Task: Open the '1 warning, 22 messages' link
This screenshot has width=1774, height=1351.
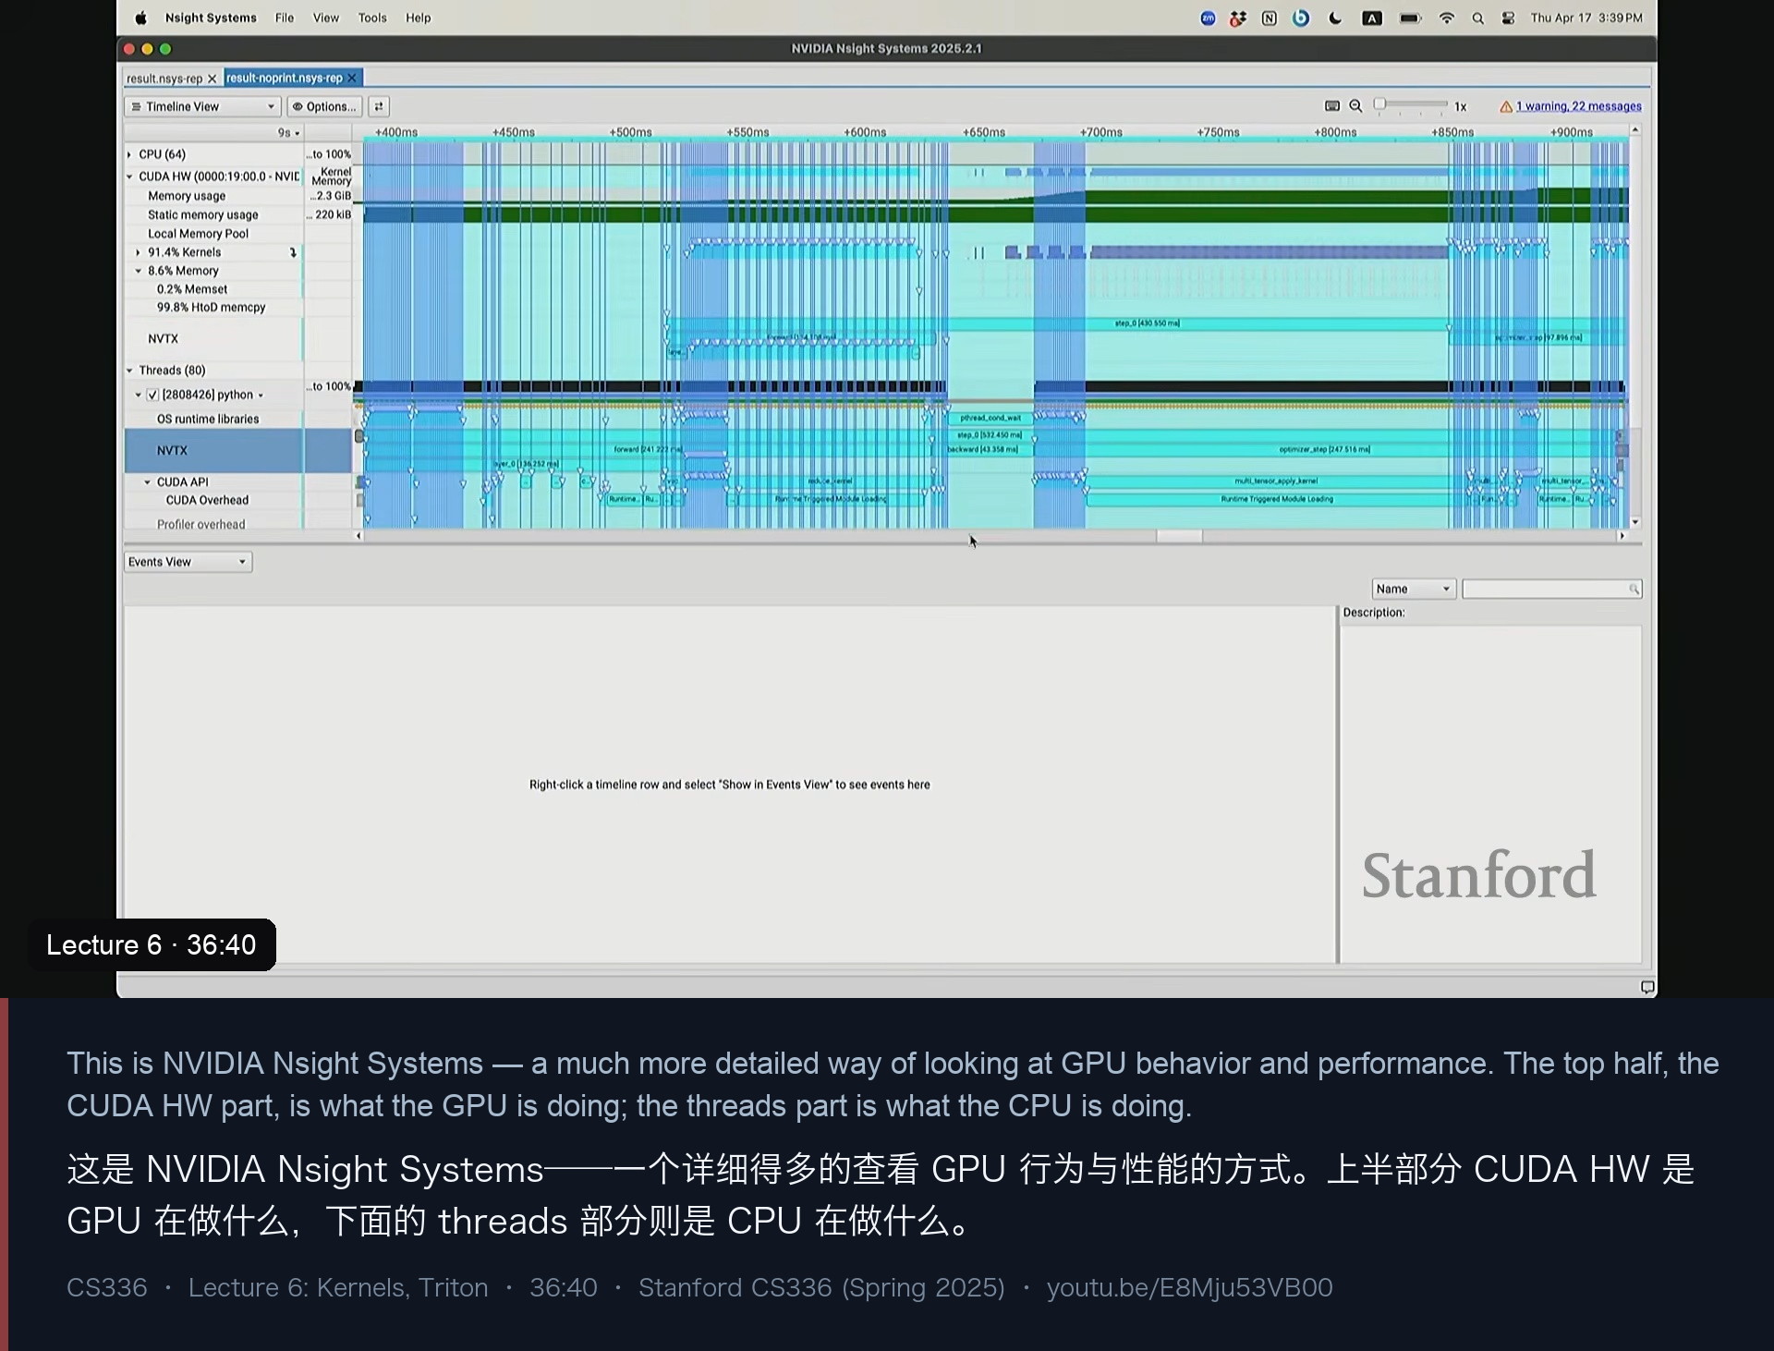Action: coord(1578,106)
